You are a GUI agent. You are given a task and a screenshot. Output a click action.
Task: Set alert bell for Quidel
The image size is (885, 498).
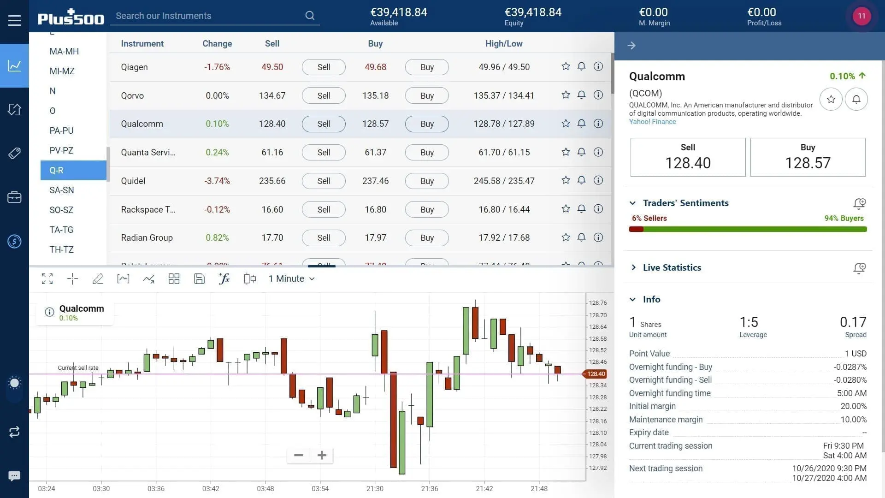(582, 180)
